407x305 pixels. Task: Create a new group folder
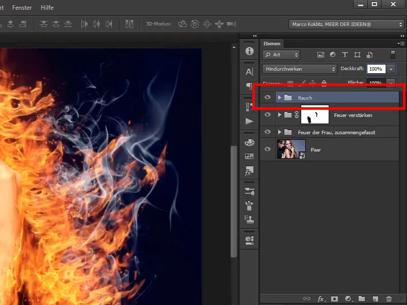(362, 299)
